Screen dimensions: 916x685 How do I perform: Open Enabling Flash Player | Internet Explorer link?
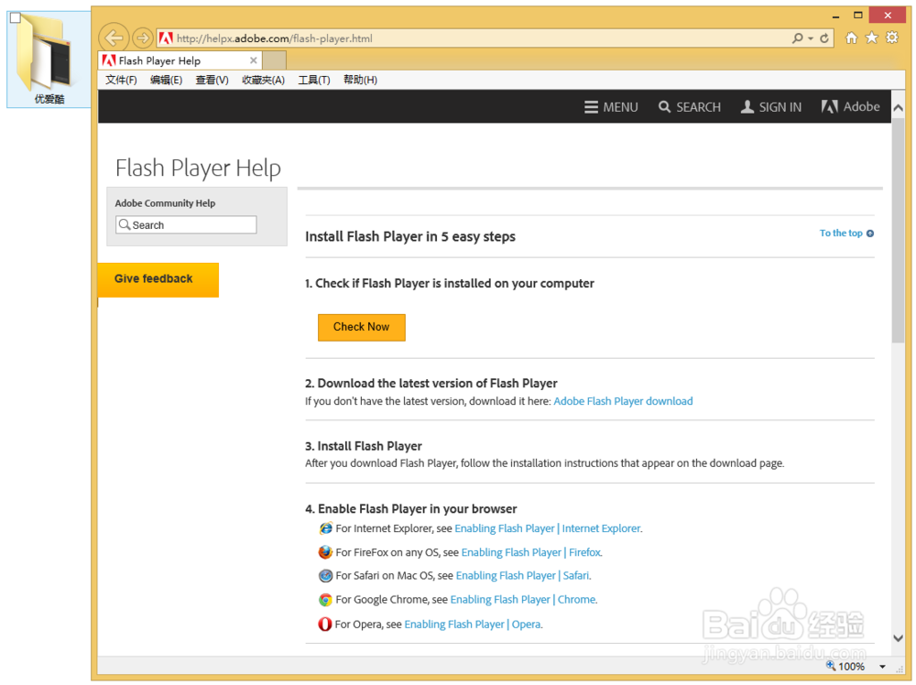[x=548, y=528]
